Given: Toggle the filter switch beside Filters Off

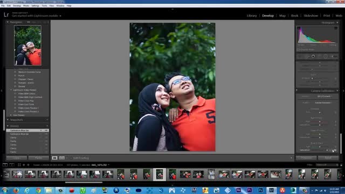Looking at the screenshot, I should (x=341, y=165).
